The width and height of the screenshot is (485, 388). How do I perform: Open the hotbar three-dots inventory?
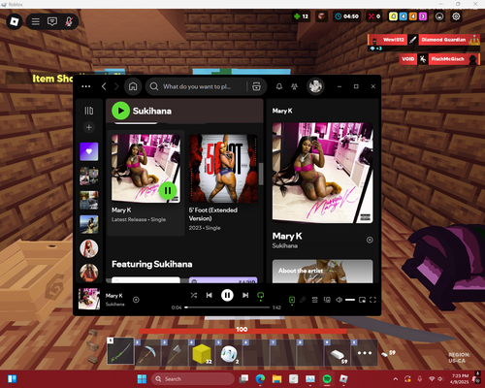(x=365, y=352)
